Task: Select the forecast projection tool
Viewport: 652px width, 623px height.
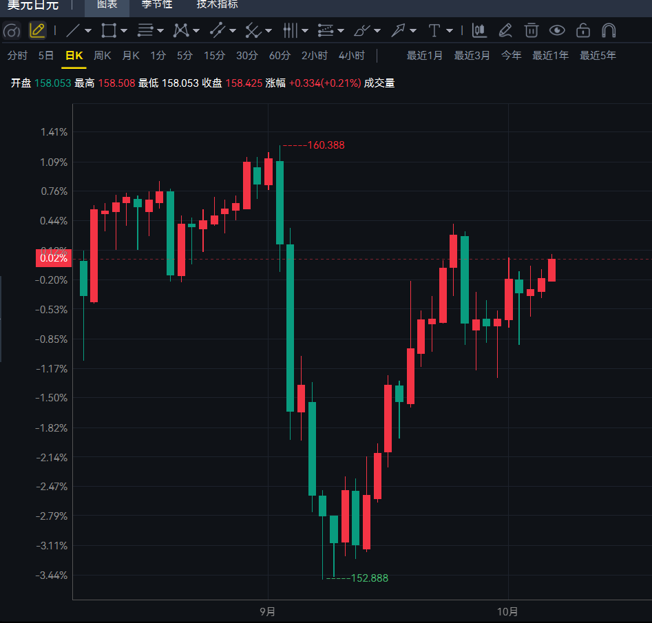Action: [x=326, y=31]
